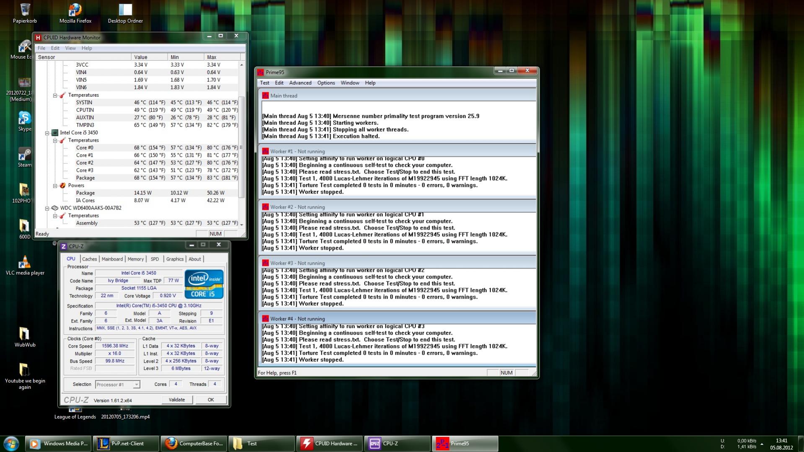The image size is (804, 452).
Task: Click the OK button in CPU-Z
Action: [211, 400]
